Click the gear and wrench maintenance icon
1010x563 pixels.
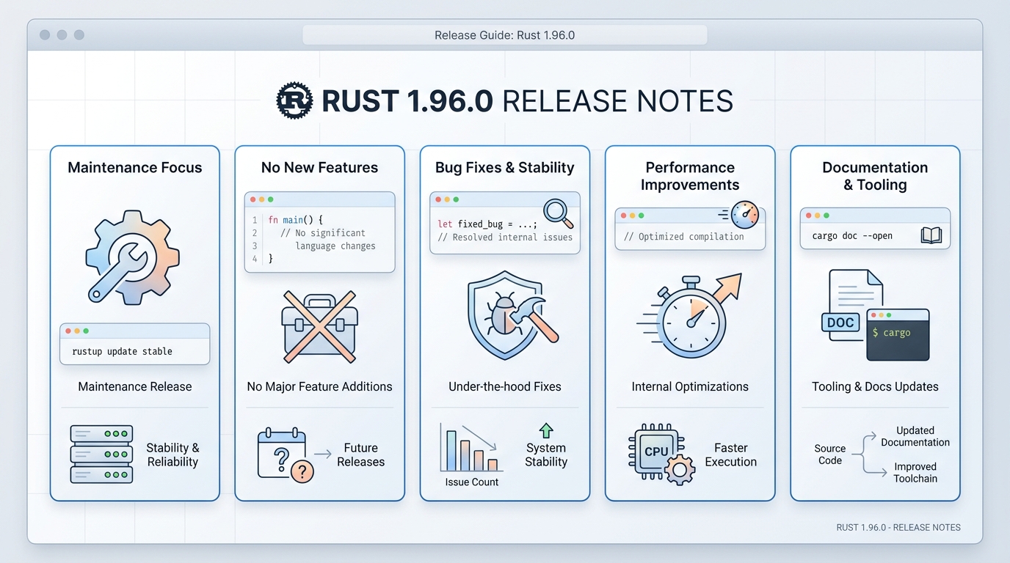pos(132,257)
